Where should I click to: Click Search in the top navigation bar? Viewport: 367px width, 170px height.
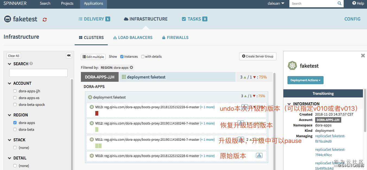click(x=45, y=4)
